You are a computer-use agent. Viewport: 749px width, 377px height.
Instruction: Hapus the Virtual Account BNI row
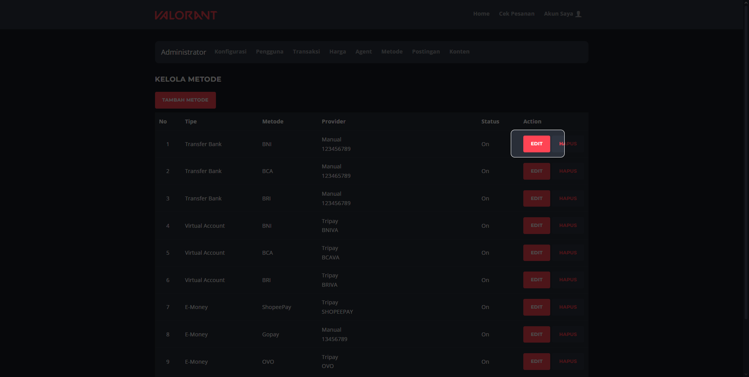pos(568,225)
